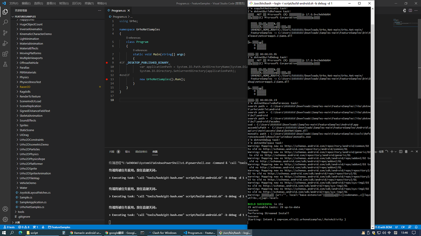Click explorer panel more actions ellipsis

(x=99, y=10)
